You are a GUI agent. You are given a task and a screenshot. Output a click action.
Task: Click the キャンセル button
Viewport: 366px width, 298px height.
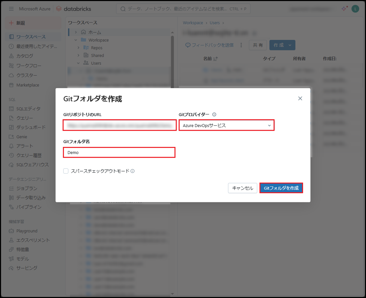(243, 188)
